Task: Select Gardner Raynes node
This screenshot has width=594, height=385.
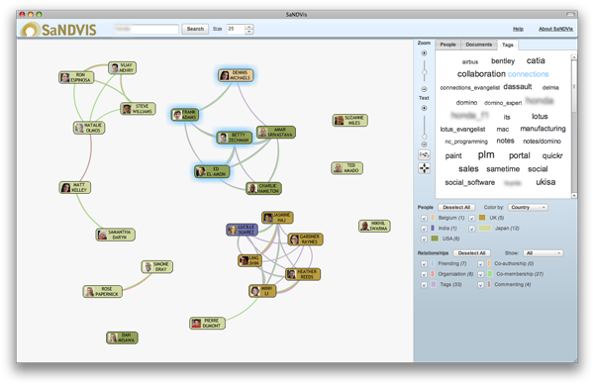Action: [305, 240]
